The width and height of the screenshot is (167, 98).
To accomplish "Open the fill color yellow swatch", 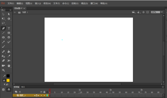I will click(8, 80).
